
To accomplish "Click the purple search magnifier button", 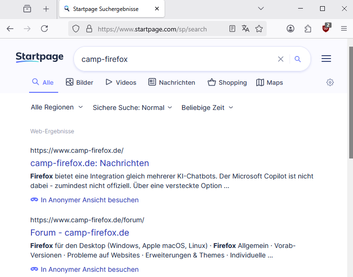I will click(x=298, y=59).
